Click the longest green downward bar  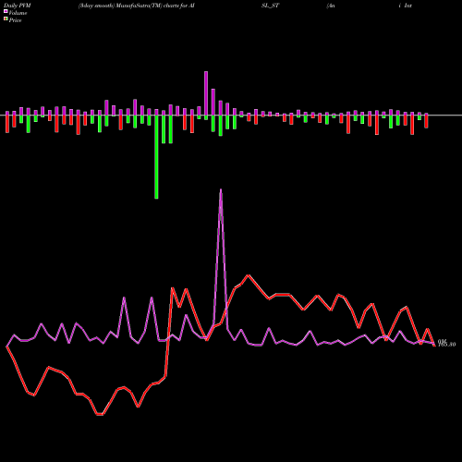click(156, 157)
